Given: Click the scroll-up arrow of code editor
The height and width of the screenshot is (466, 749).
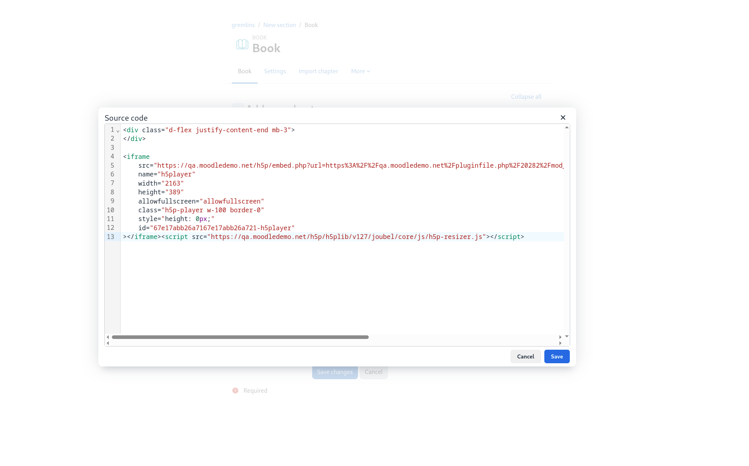Looking at the screenshot, I should coord(567,127).
